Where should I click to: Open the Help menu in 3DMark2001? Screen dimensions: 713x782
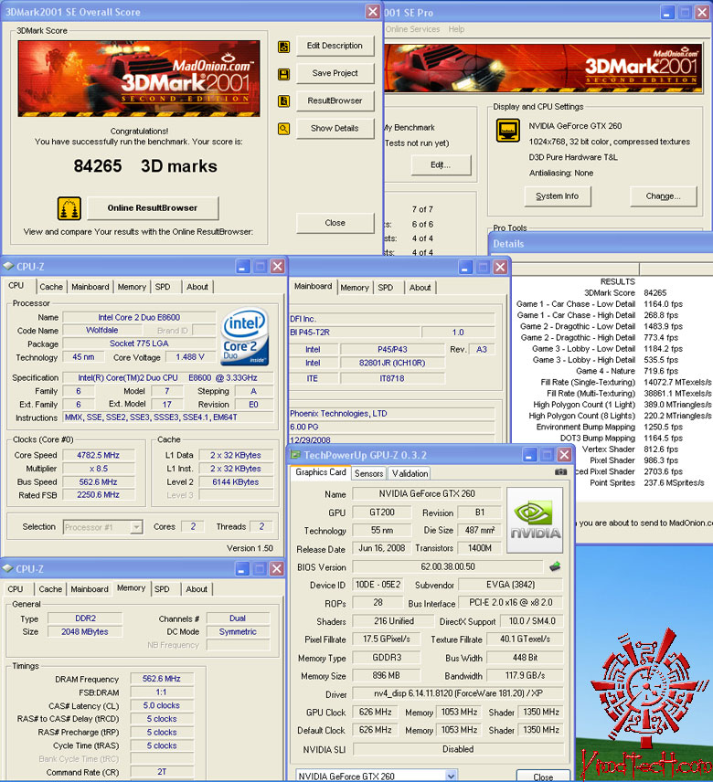456,29
